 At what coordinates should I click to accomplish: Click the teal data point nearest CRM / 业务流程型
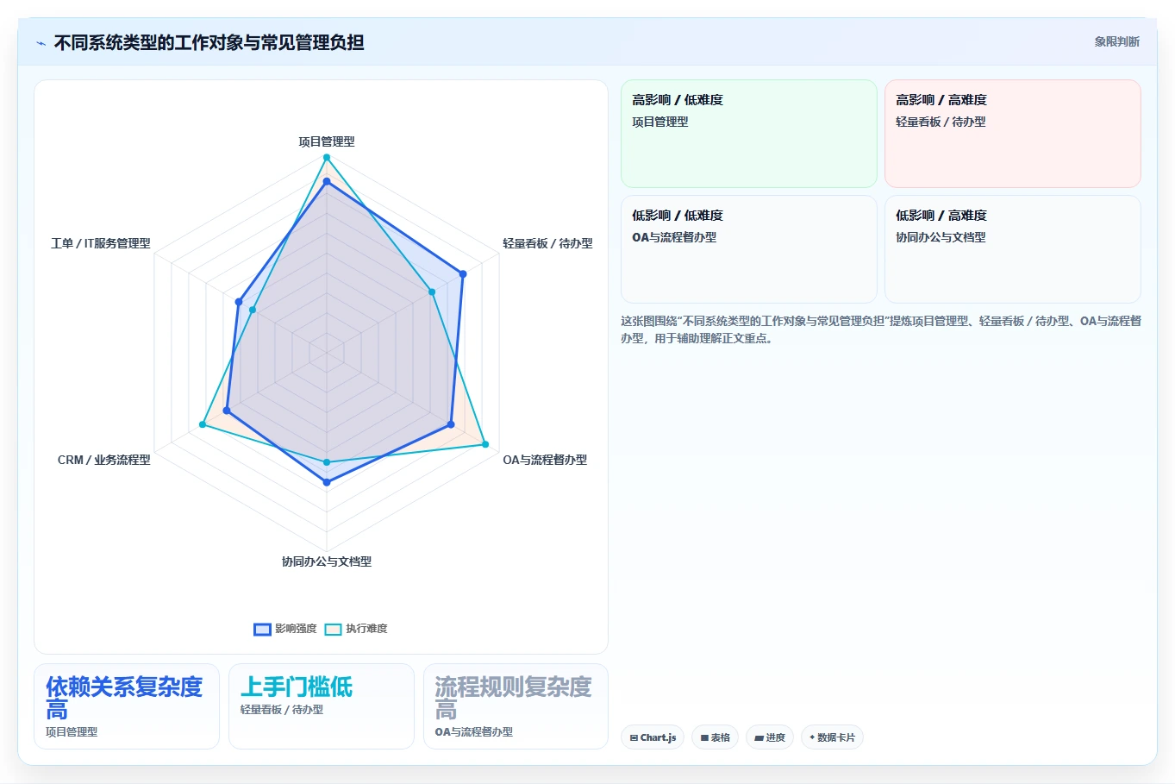click(x=203, y=424)
